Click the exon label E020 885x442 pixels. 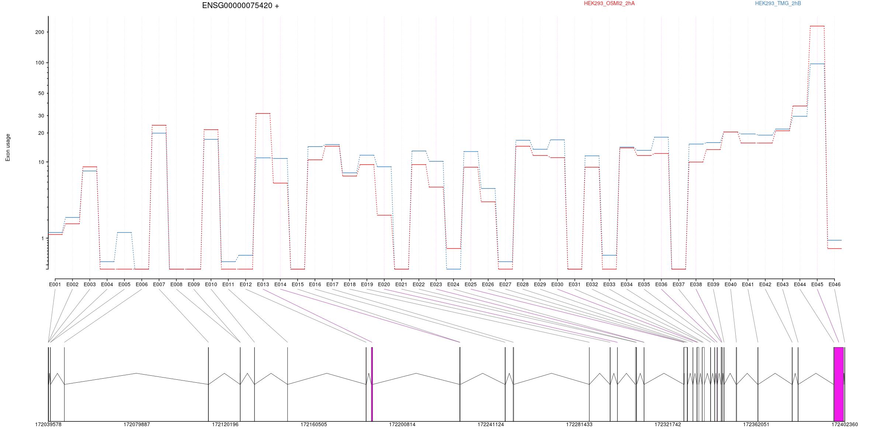pyautogui.click(x=384, y=284)
